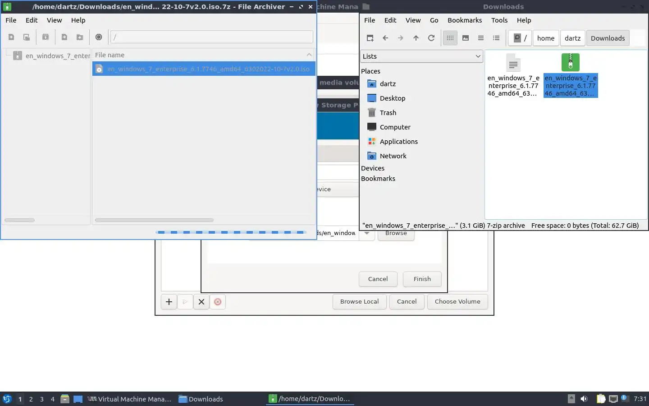Click volume speaker icon in system tray
649x406 pixels.
pos(584,399)
